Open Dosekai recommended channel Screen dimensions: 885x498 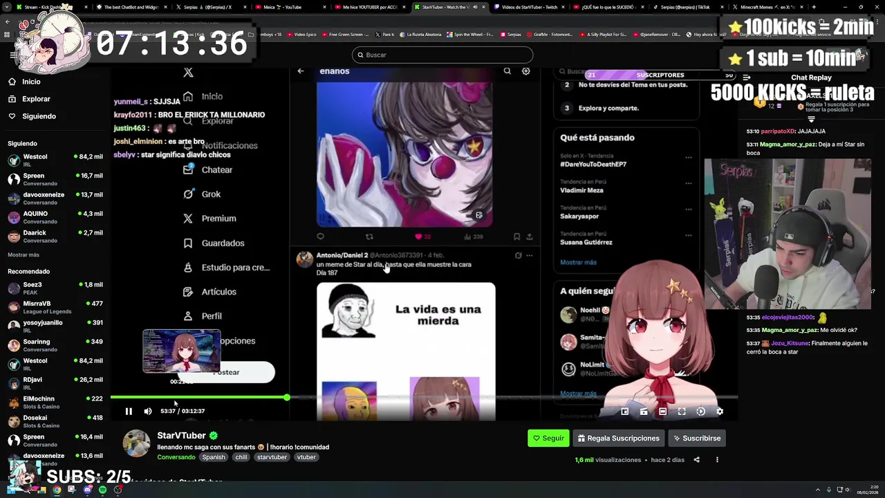click(55, 421)
